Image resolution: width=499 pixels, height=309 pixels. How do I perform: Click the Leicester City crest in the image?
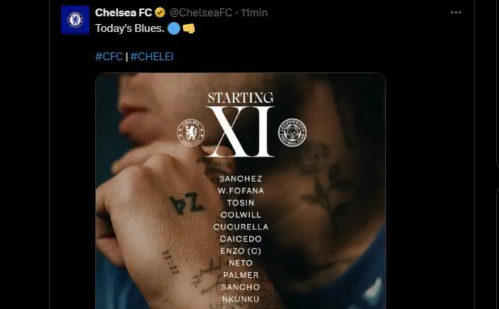click(292, 133)
